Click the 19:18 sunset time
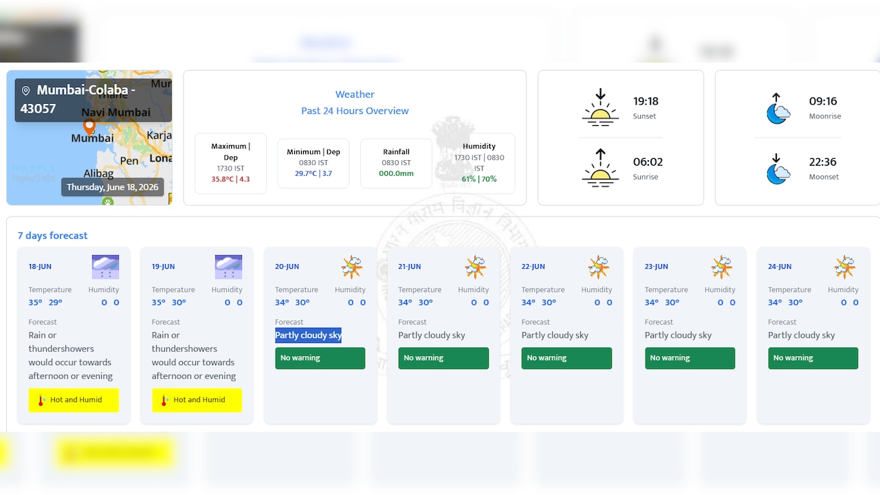 (646, 101)
